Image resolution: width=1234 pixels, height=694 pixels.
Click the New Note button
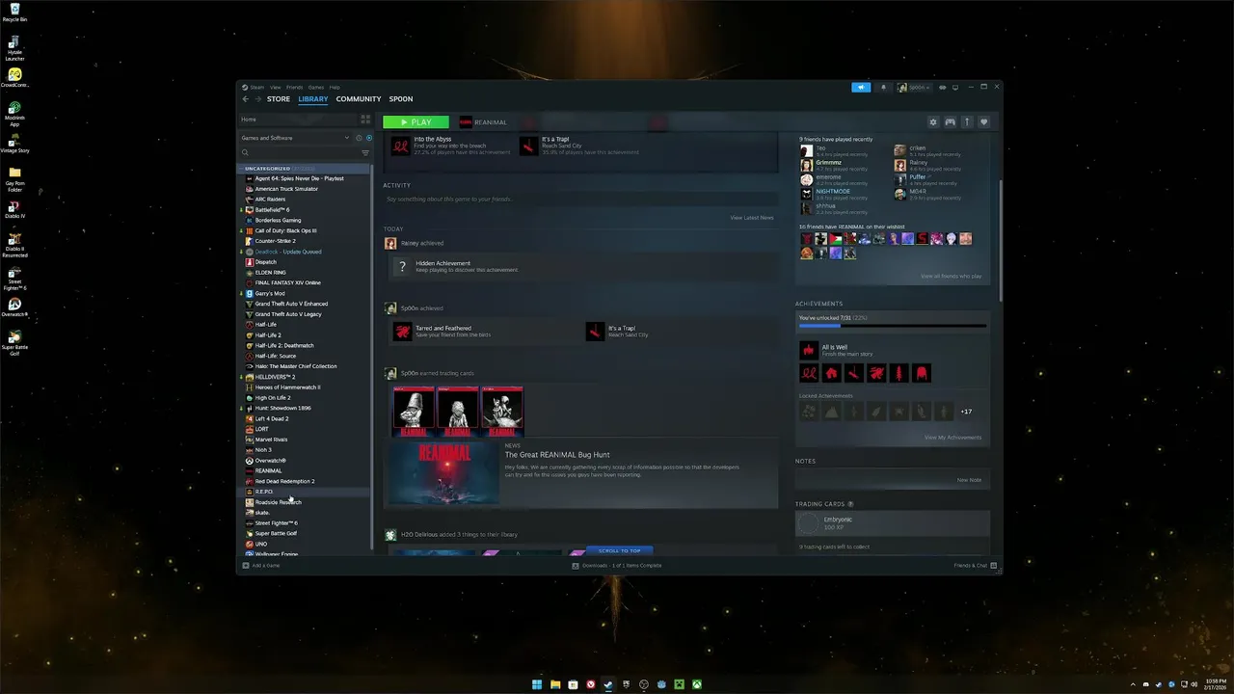pos(969,480)
